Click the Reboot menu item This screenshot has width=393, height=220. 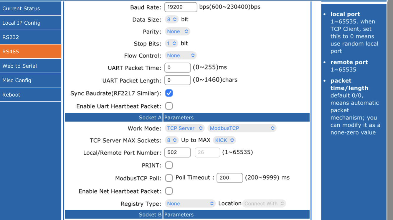click(31, 95)
